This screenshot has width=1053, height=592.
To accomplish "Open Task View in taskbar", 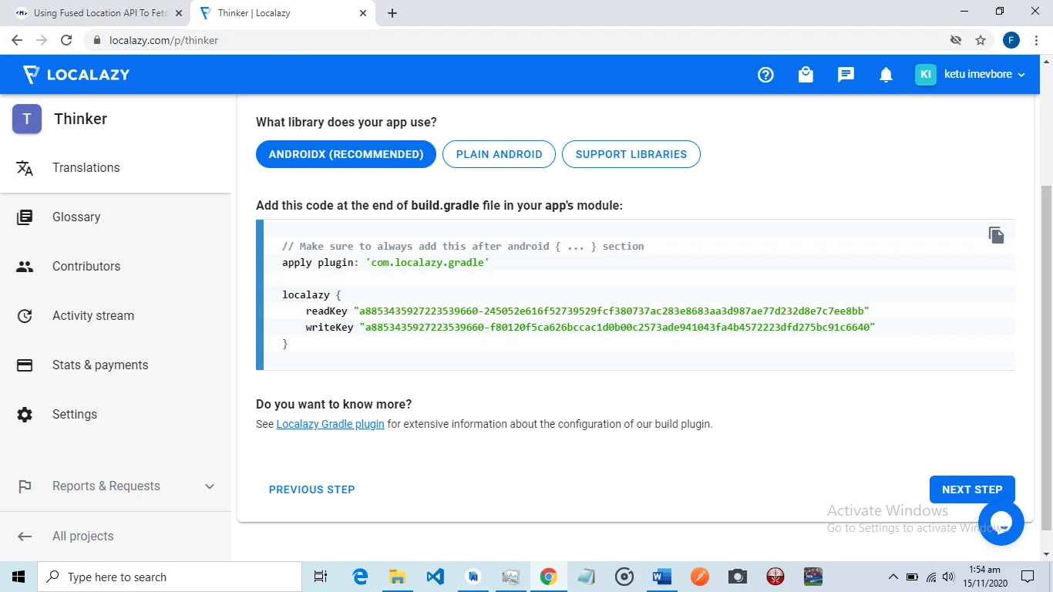I will [x=321, y=577].
